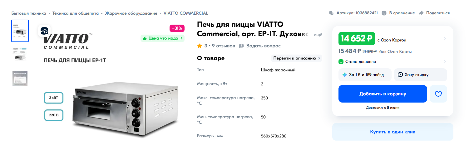Screen dimensions: 474x144
Task: Click the article number copy icon
Action: click(331, 13)
